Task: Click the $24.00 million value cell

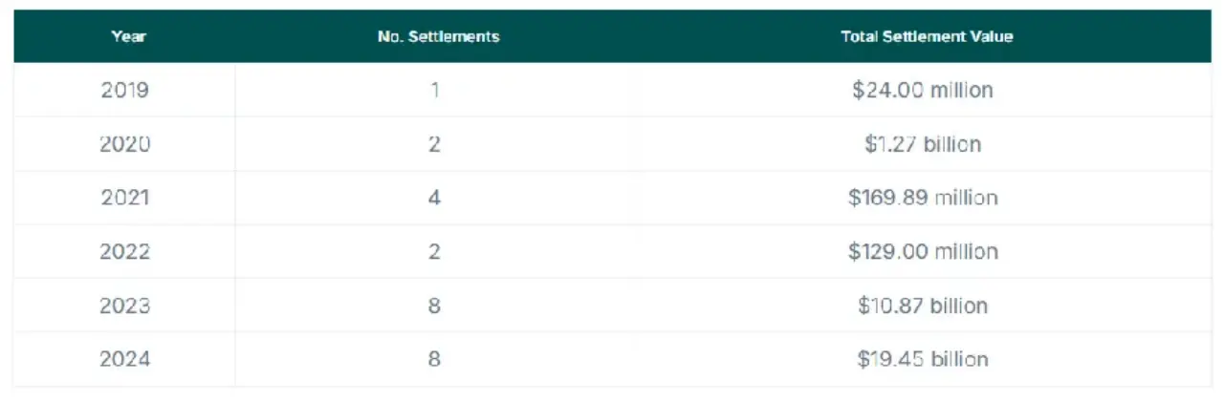Action: [923, 91]
